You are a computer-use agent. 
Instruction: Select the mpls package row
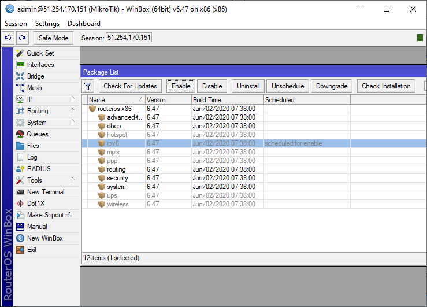click(254, 152)
